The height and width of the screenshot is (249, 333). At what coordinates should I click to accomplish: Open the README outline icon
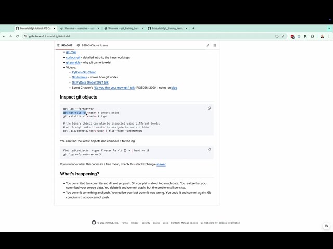coord(215,45)
